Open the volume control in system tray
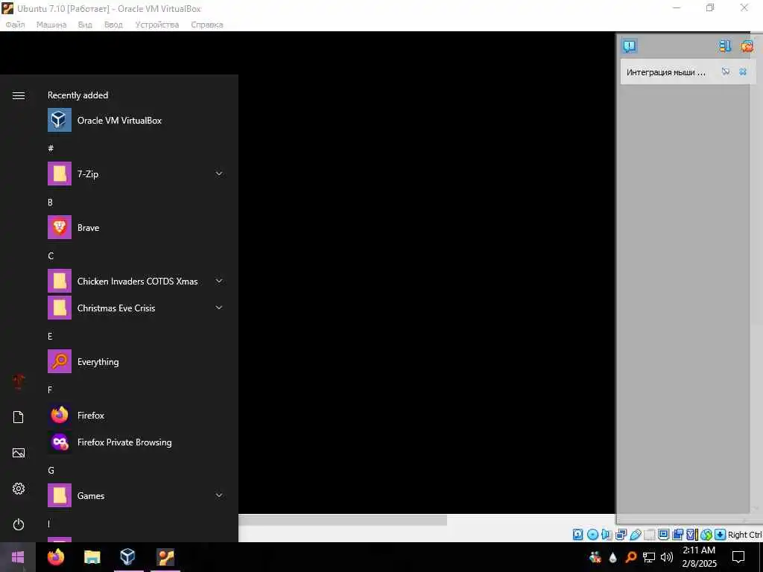Screen dimensions: 763x572 coord(667,557)
